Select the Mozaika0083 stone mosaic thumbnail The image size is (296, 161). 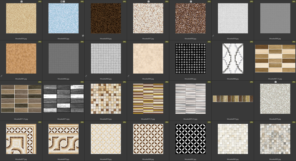pyautogui.click(x=275, y=139)
